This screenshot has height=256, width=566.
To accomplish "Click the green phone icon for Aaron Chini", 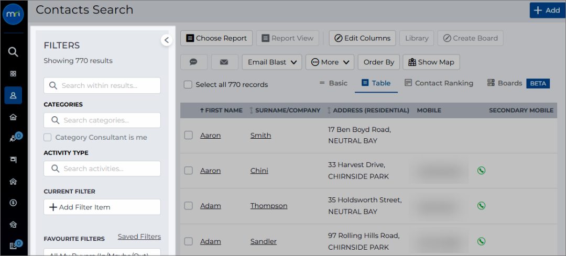I will tap(481, 170).
